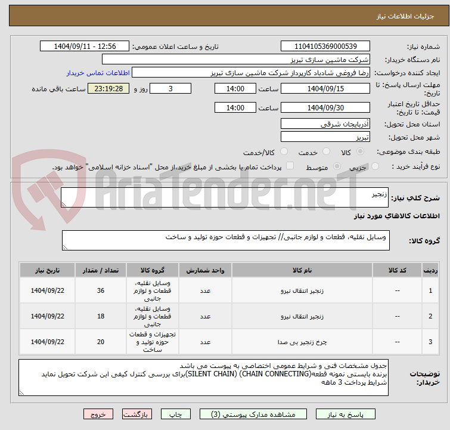Select the جزیی purchase type radio

coord(375,166)
